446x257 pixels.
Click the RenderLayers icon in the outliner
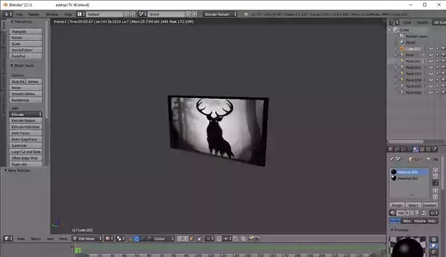pos(402,36)
